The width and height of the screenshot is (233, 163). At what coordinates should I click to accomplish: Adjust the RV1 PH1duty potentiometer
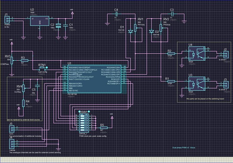(x=136, y=28)
